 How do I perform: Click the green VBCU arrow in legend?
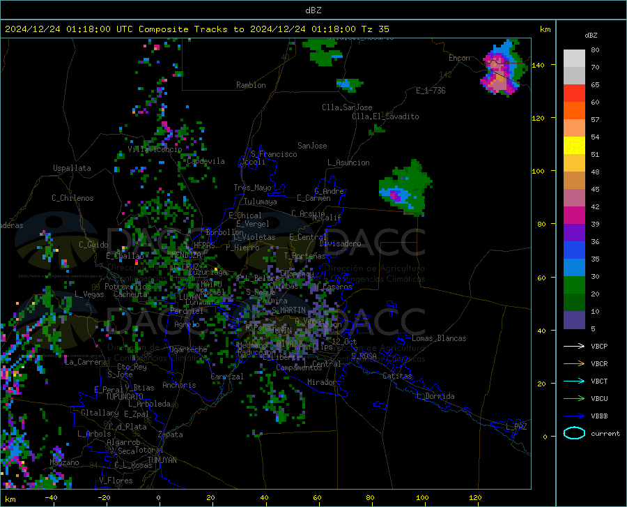(x=574, y=399)
